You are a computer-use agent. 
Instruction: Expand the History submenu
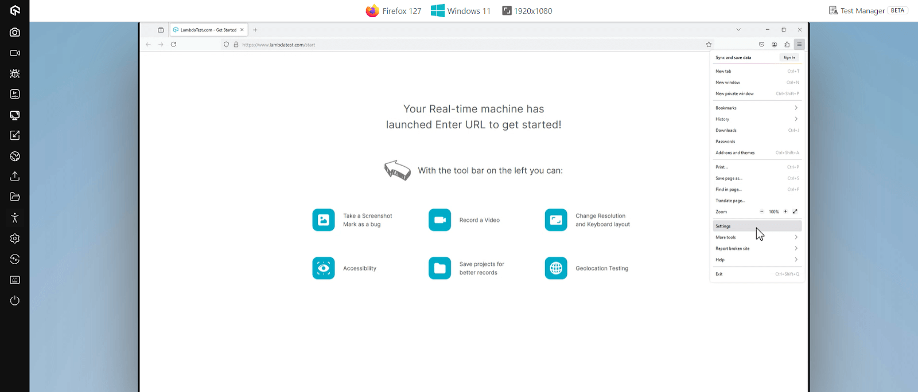coord(757,119)
